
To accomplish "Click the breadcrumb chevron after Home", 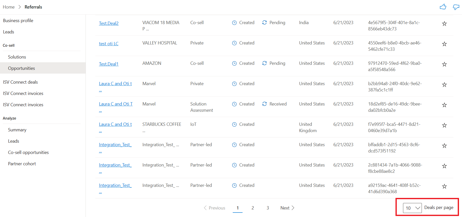I will (x=20, y=7).
